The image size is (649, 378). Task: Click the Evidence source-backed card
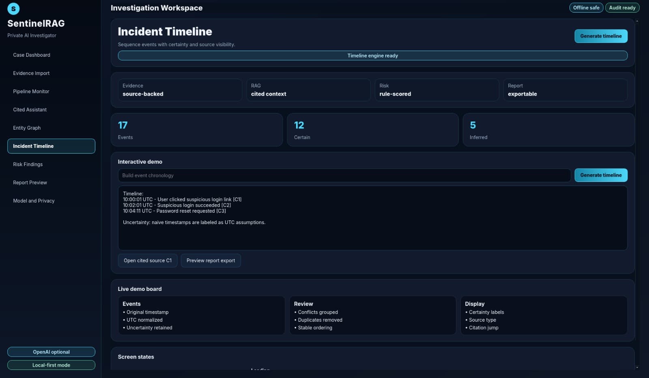pos(180,90)
